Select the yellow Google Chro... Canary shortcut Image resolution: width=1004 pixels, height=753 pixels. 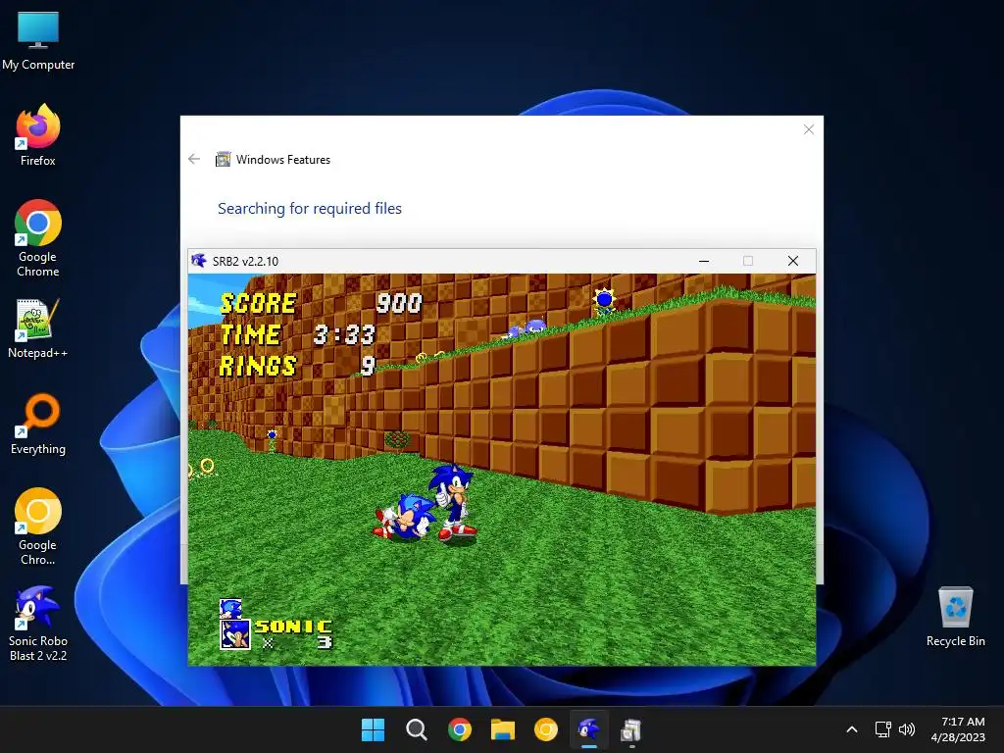(x=38, y=527)
